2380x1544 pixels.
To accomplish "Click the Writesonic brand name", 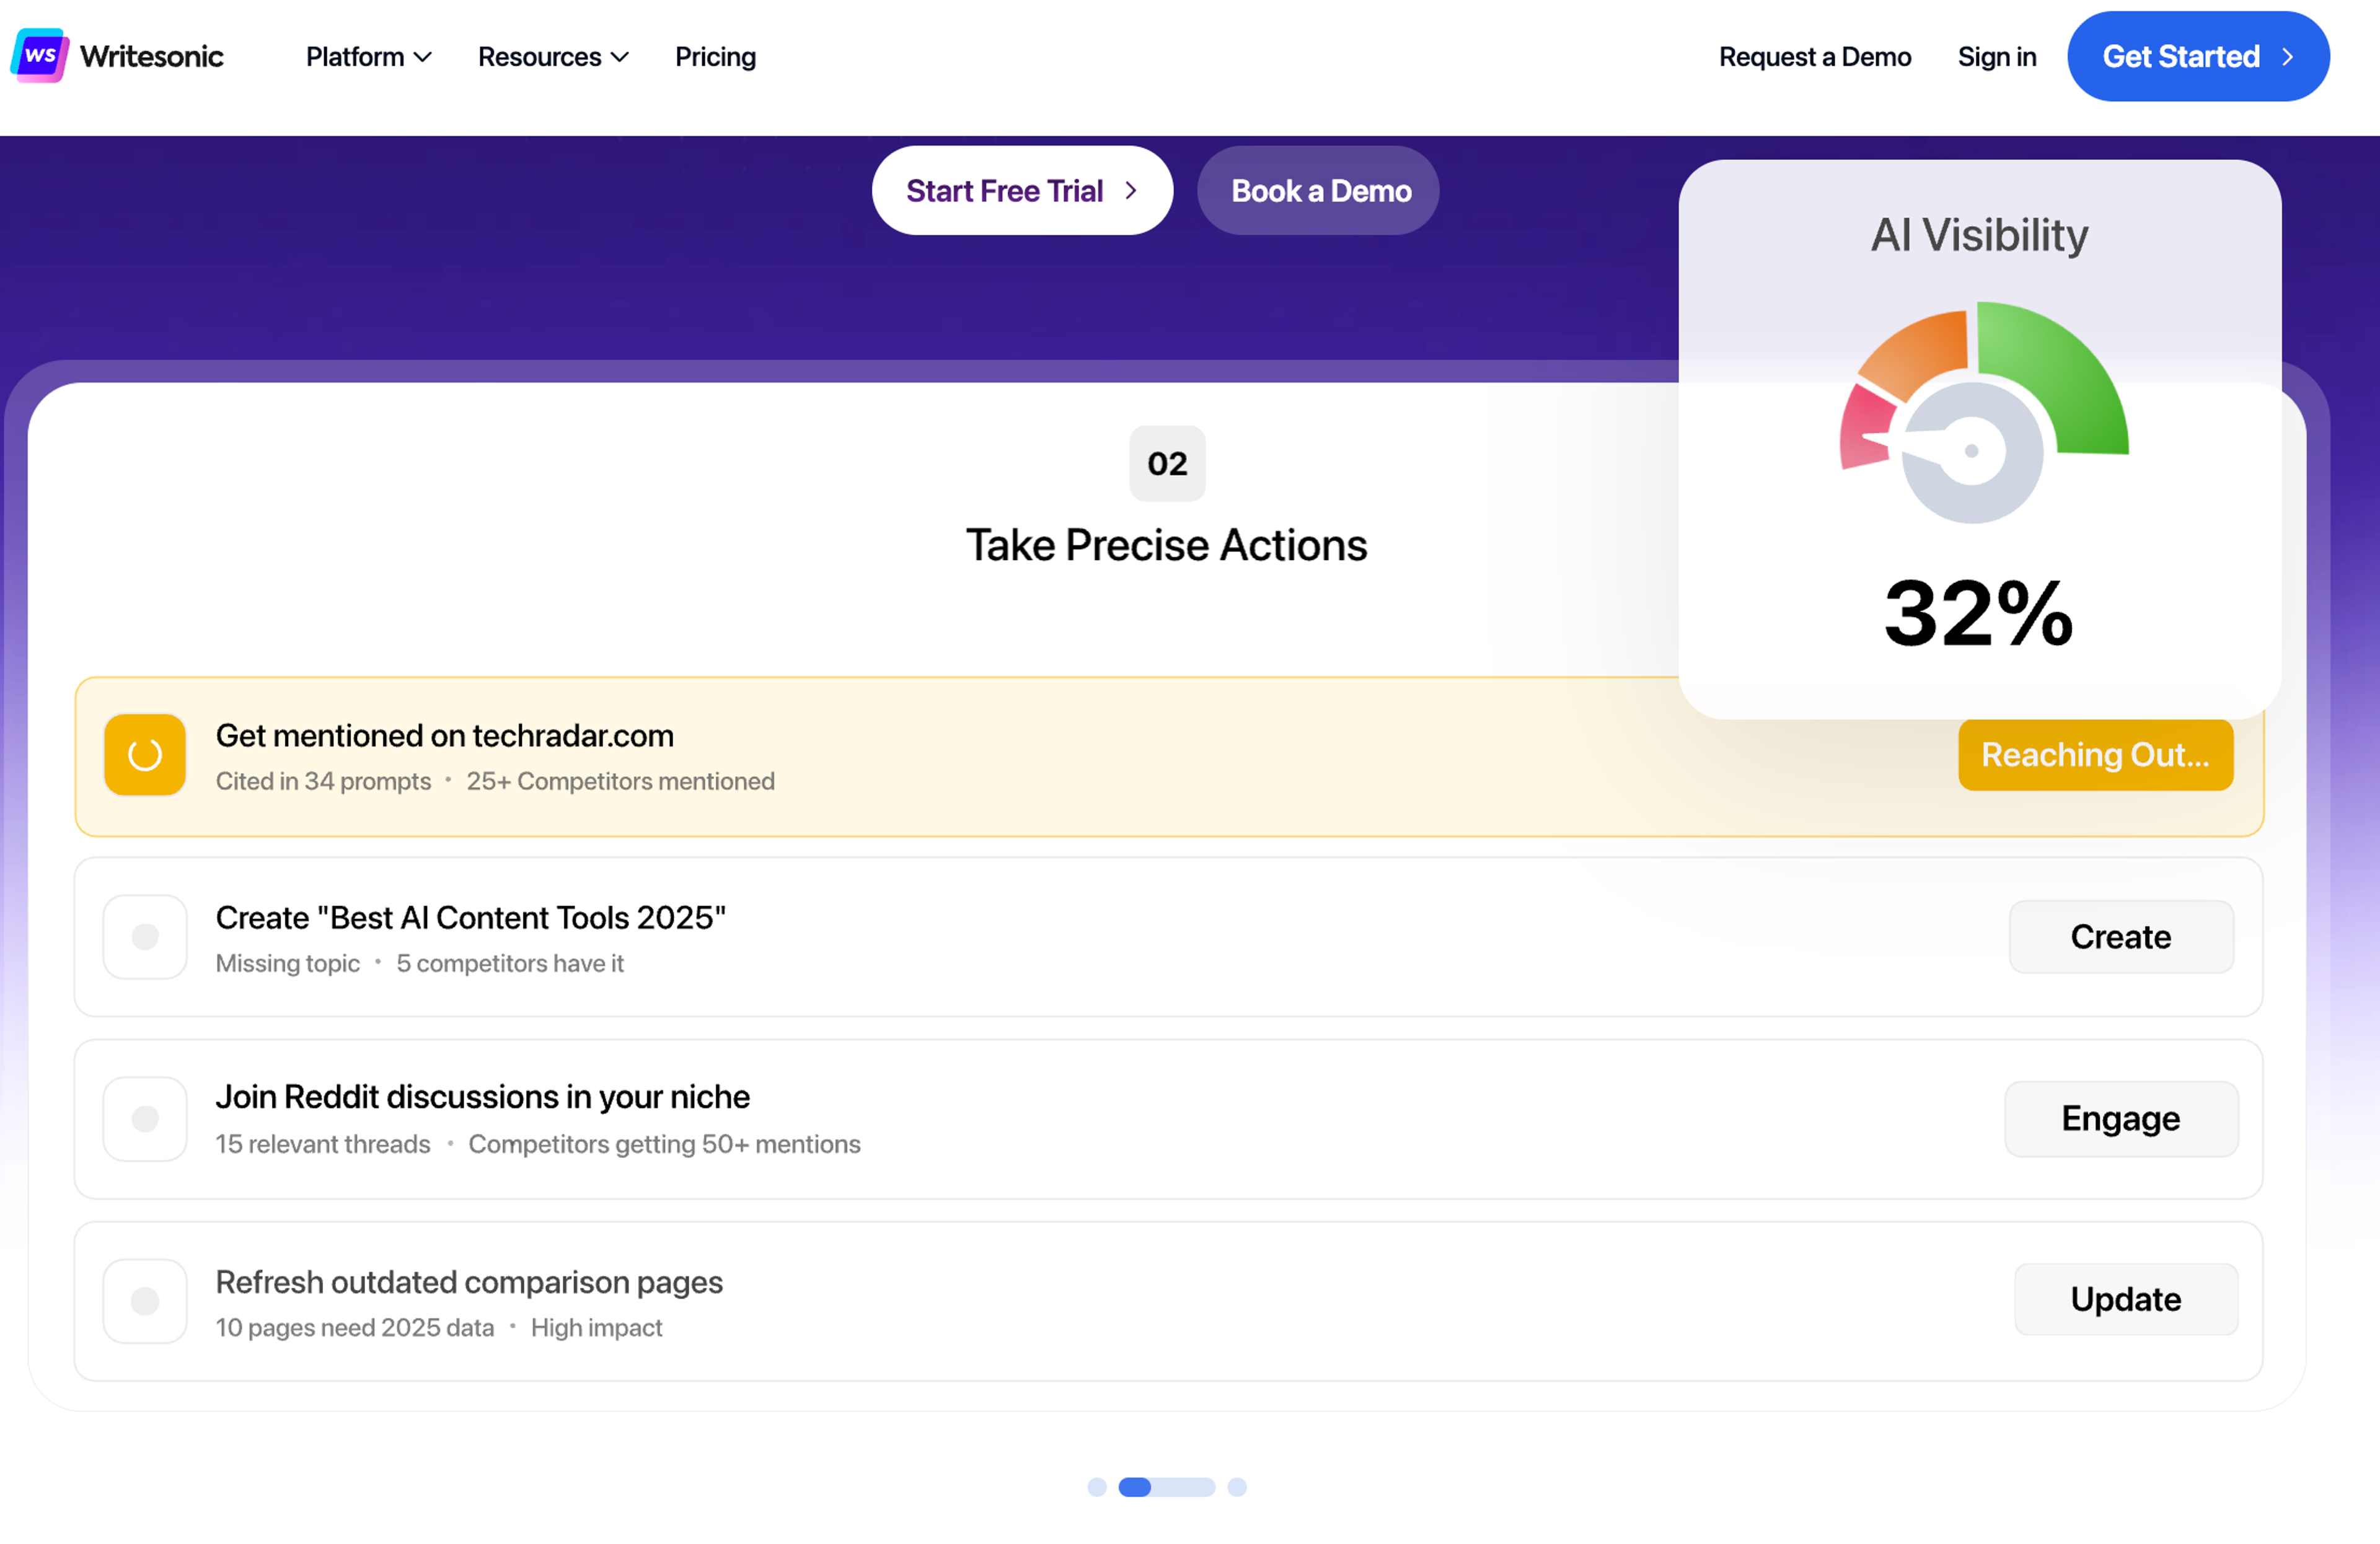I will click(x=152, y=56).
